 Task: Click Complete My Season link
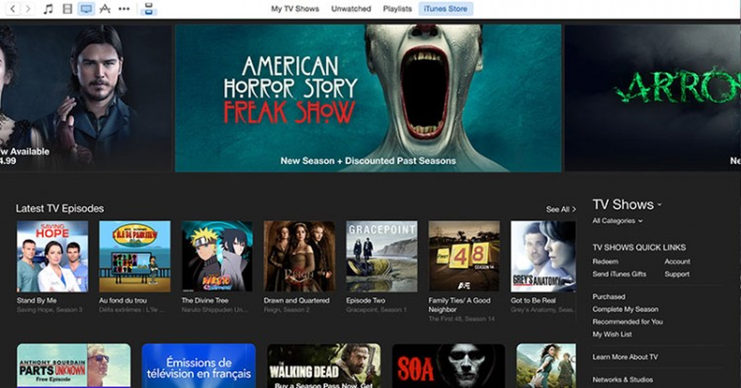pyautogui.click(x=626, y=309)
